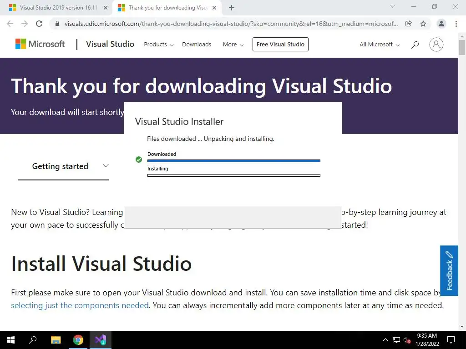Click the browser back arrow
Image resolution: width=466 pixels, height=349 pixels.
(x=10, y=24)
